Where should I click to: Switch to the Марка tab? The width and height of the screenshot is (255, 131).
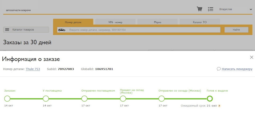point(158,22)
